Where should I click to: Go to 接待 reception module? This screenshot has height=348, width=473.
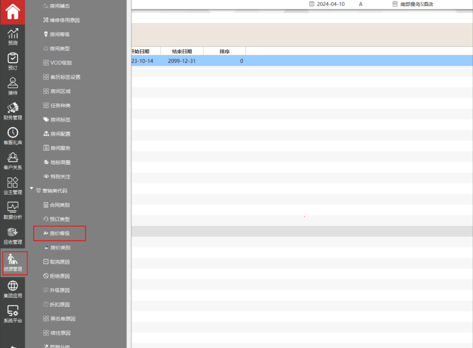coord(13,86)
